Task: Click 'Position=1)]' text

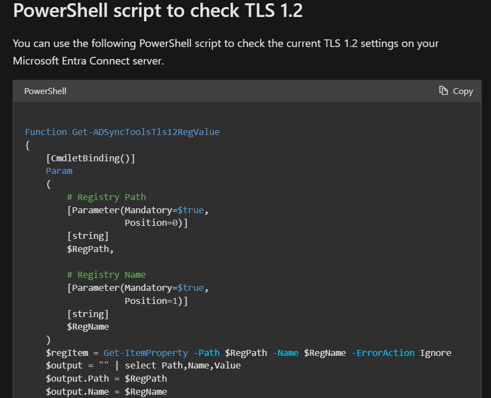Action: coord(156,301)
